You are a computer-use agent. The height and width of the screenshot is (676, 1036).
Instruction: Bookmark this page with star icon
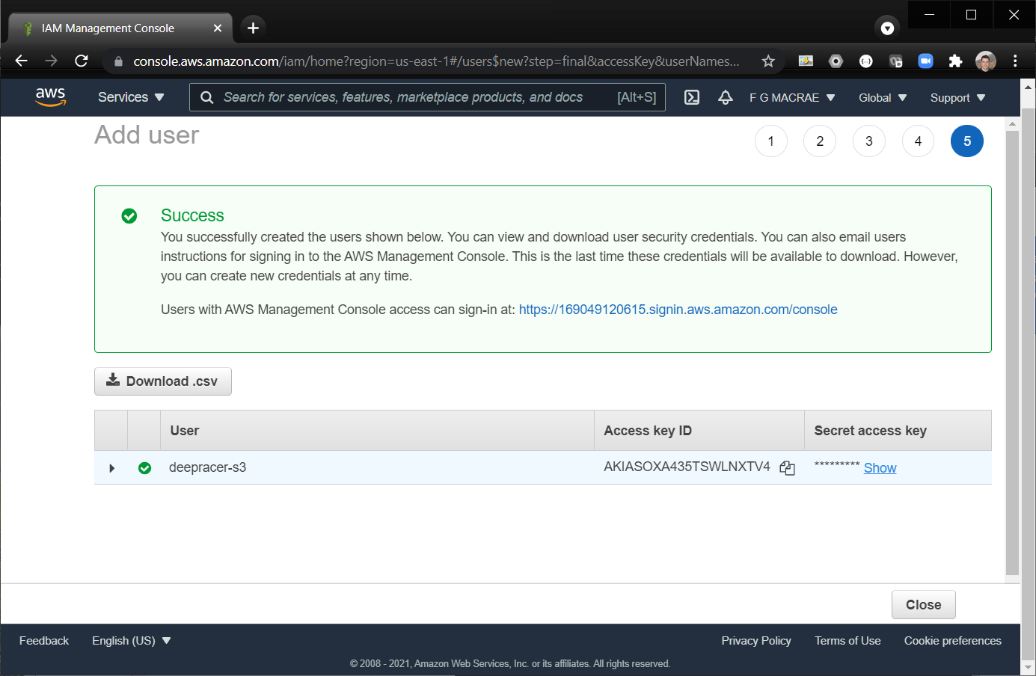(768, 61)
